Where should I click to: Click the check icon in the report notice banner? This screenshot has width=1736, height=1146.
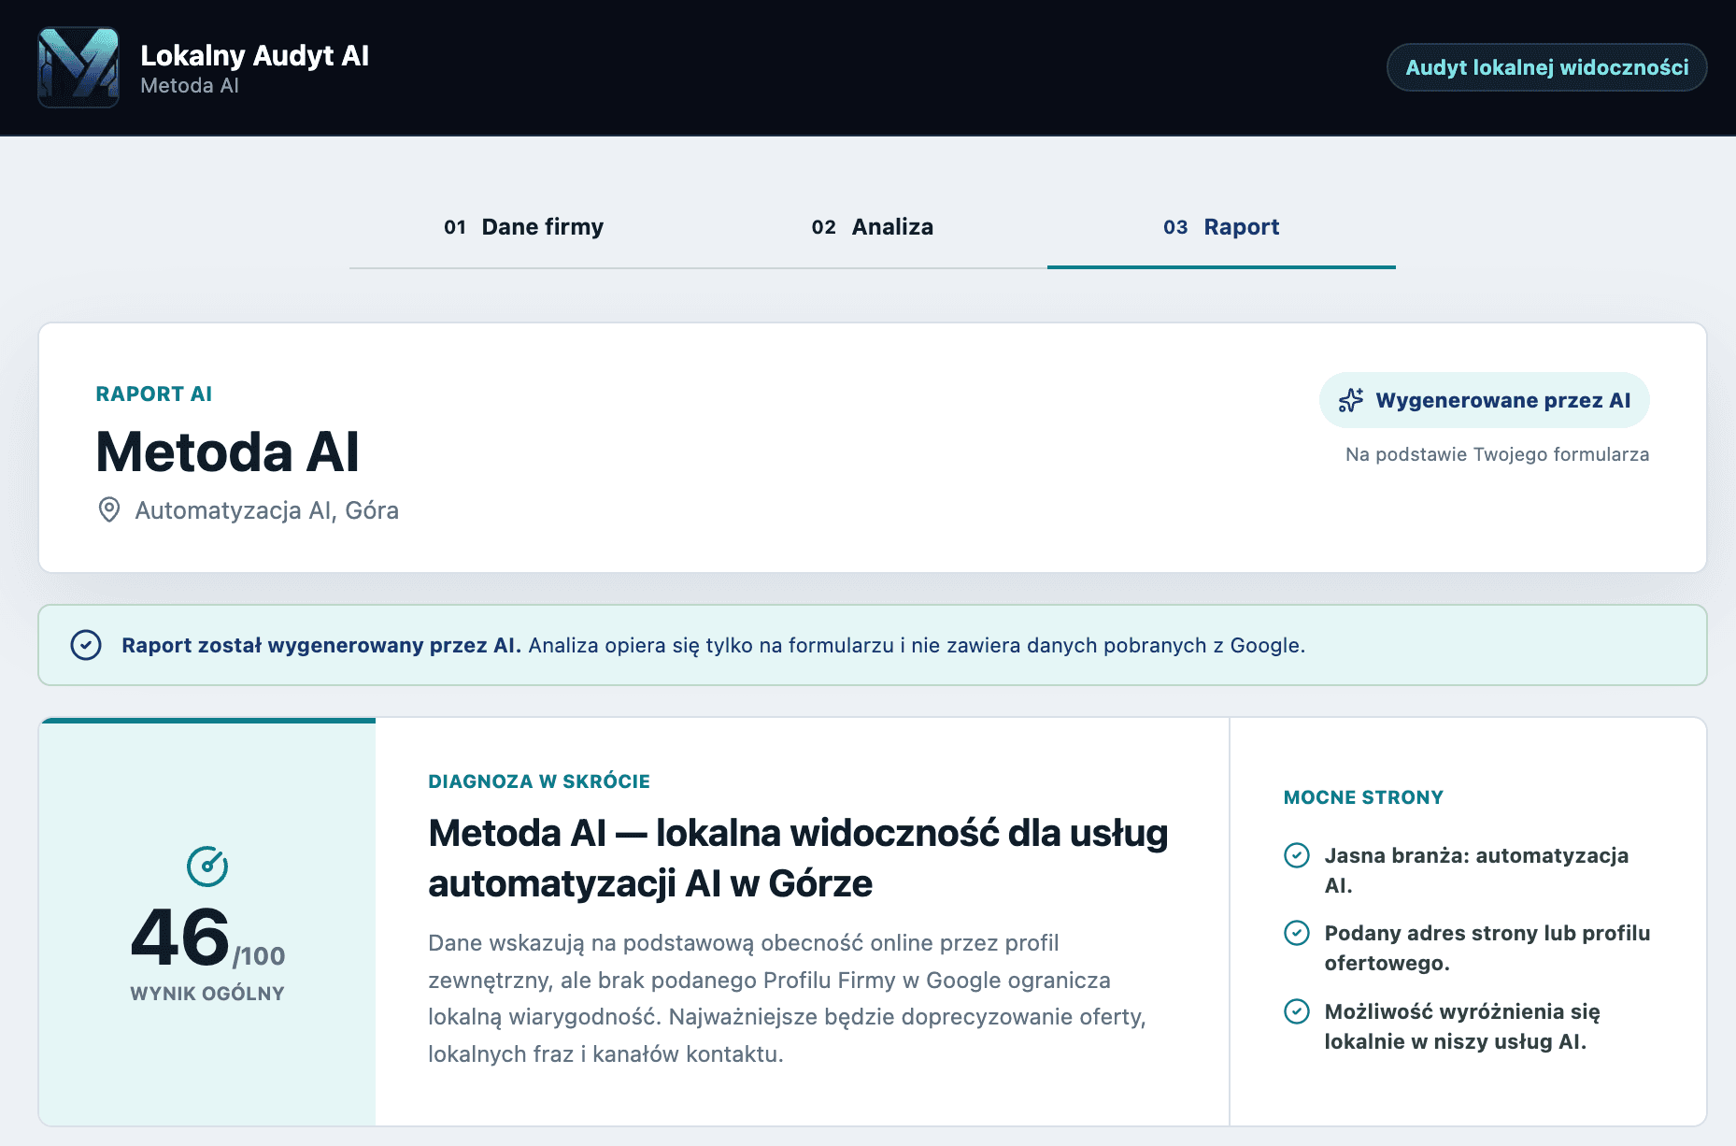[86, 645]
